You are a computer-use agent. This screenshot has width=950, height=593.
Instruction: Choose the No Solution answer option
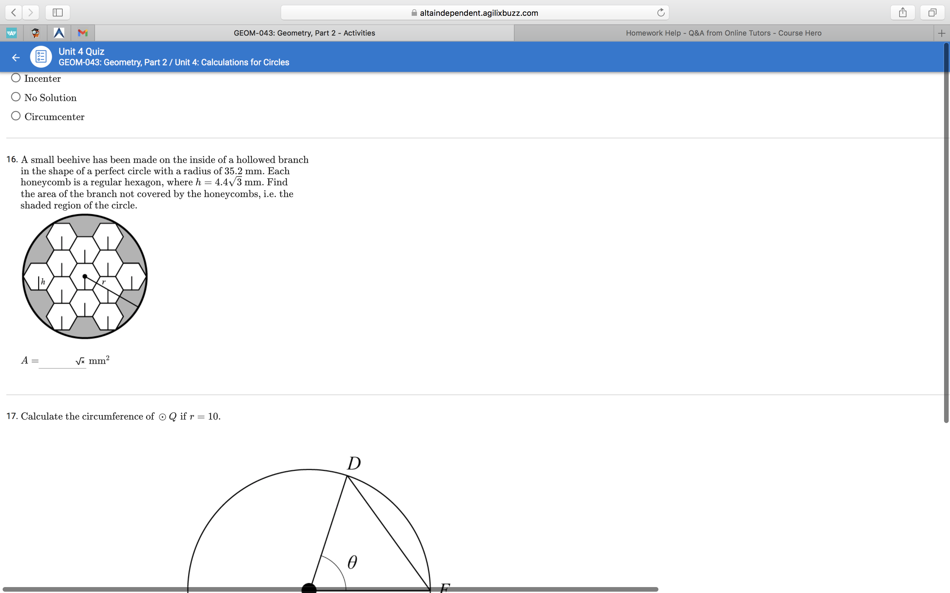point(15,97)
